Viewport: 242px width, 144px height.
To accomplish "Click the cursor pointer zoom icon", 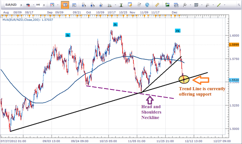I will click(x=101, y=5).
